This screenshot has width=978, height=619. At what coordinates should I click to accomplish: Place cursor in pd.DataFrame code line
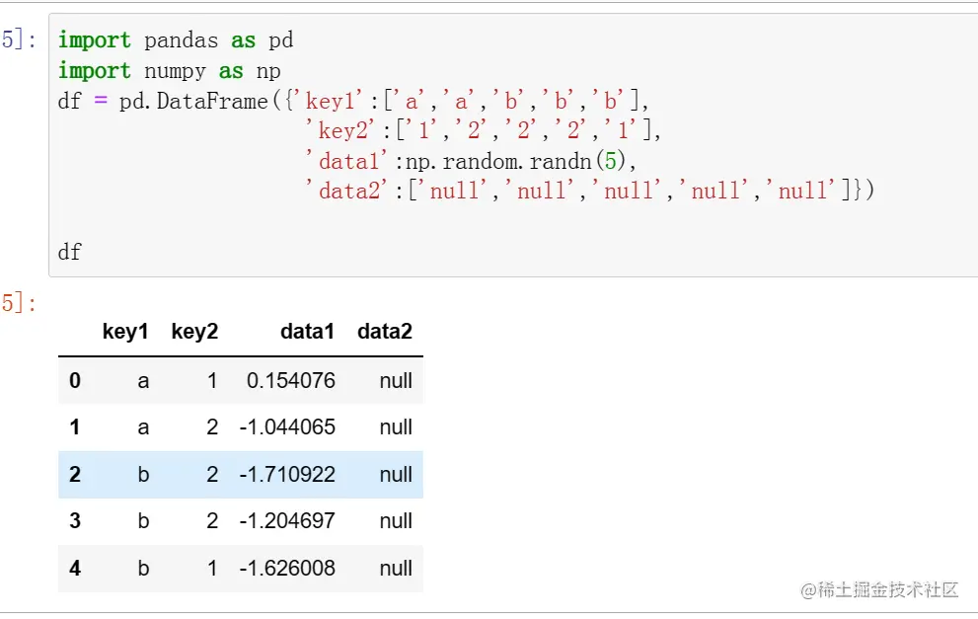353,101
